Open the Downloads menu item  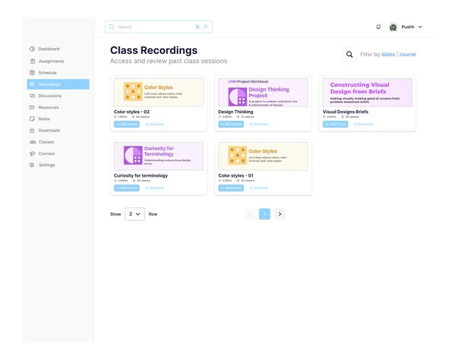(49, 131)
